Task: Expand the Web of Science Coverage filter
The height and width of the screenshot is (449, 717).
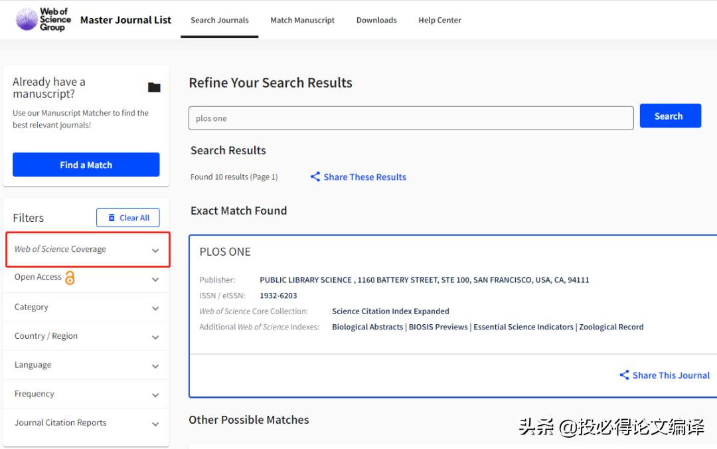Action: tap(88, 250)
